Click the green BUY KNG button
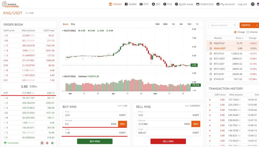The height and width of the screenshot is (147, 259). (95, 141)
